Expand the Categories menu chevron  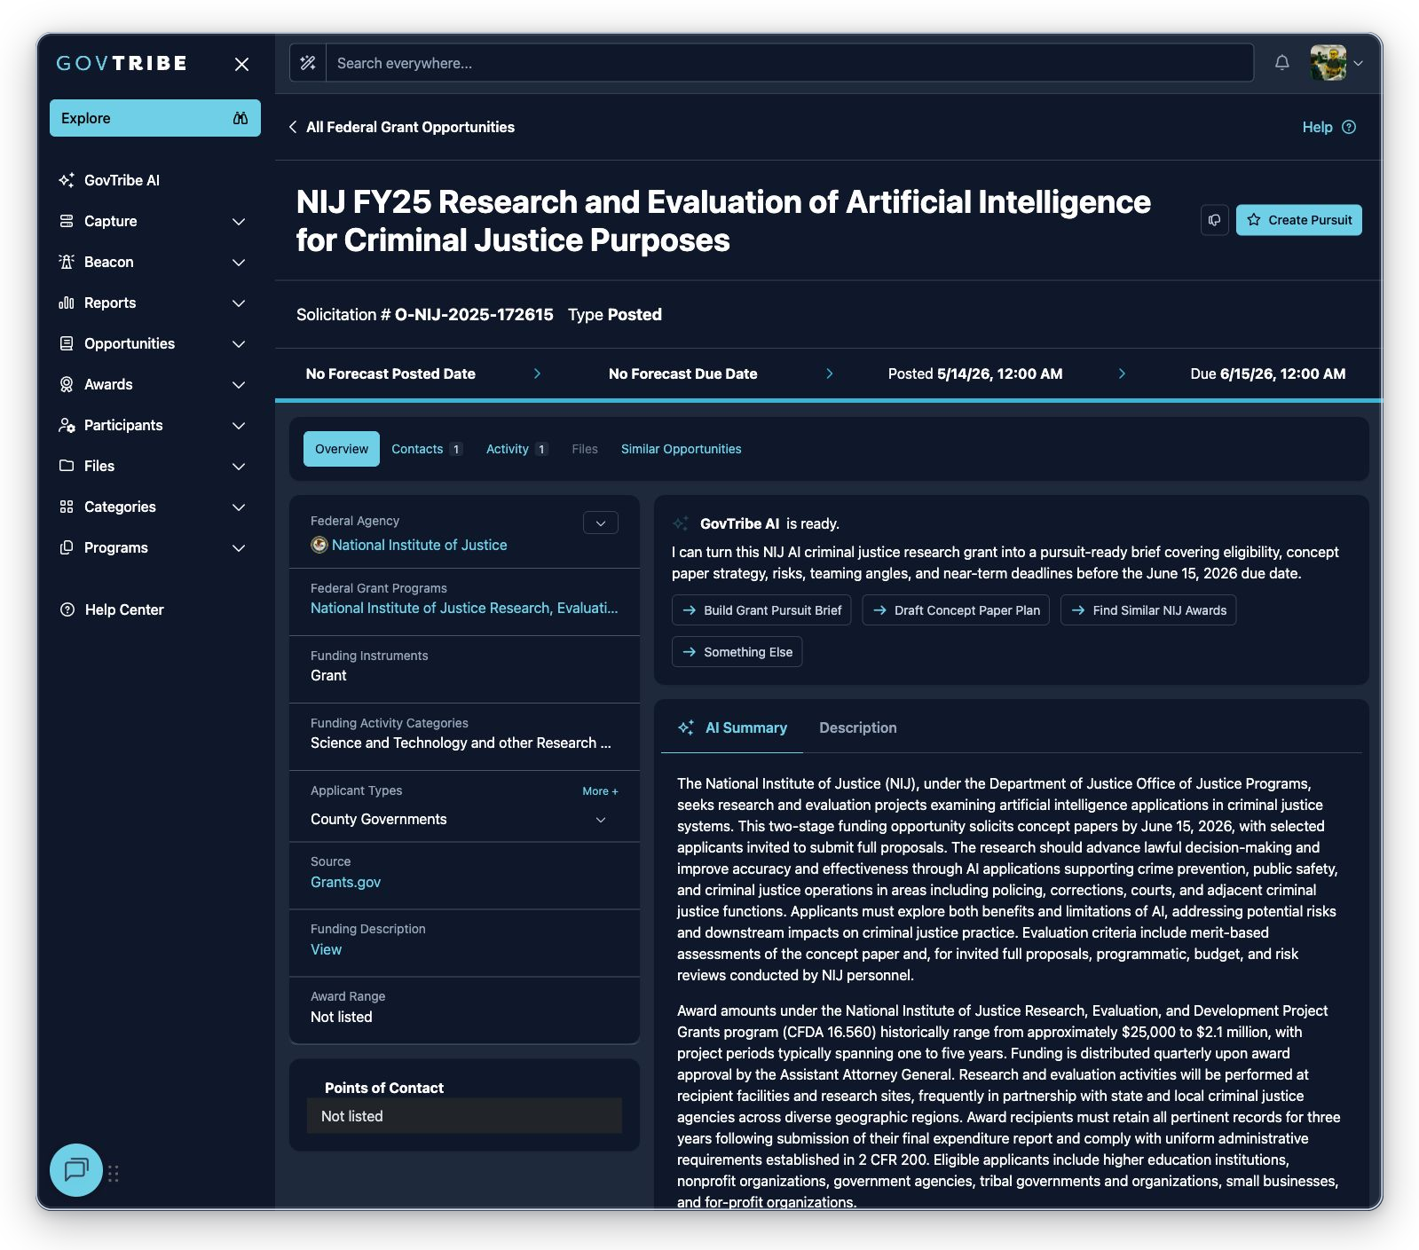point(239,507)
